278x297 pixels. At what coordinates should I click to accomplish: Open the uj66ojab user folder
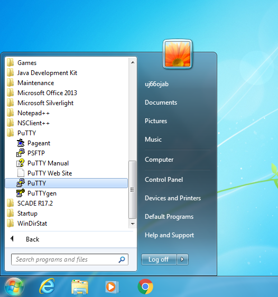156,84
